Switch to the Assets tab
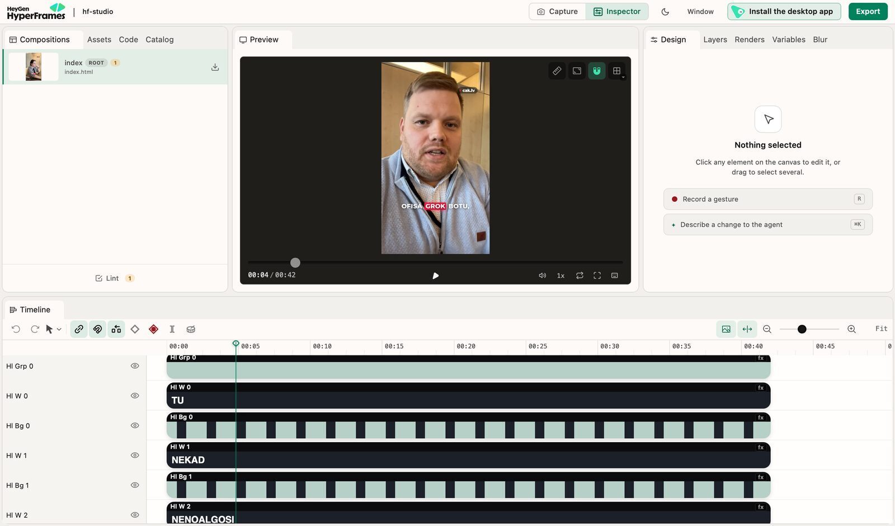This screenshot has width=895, height=526. pos(99,40)
